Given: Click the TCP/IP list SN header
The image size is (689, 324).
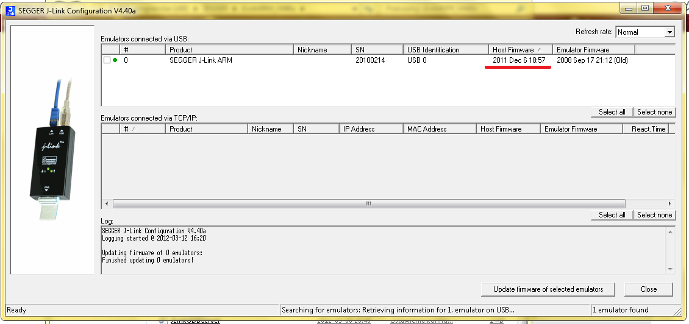Looking at the screenshot, I should [316, 129].
